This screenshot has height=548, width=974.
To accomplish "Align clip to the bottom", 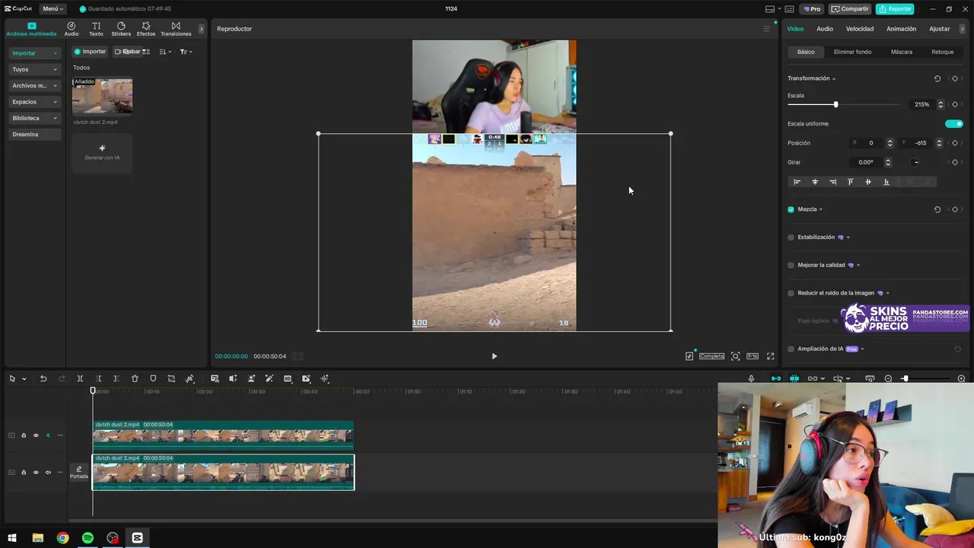I will [886, 182].
